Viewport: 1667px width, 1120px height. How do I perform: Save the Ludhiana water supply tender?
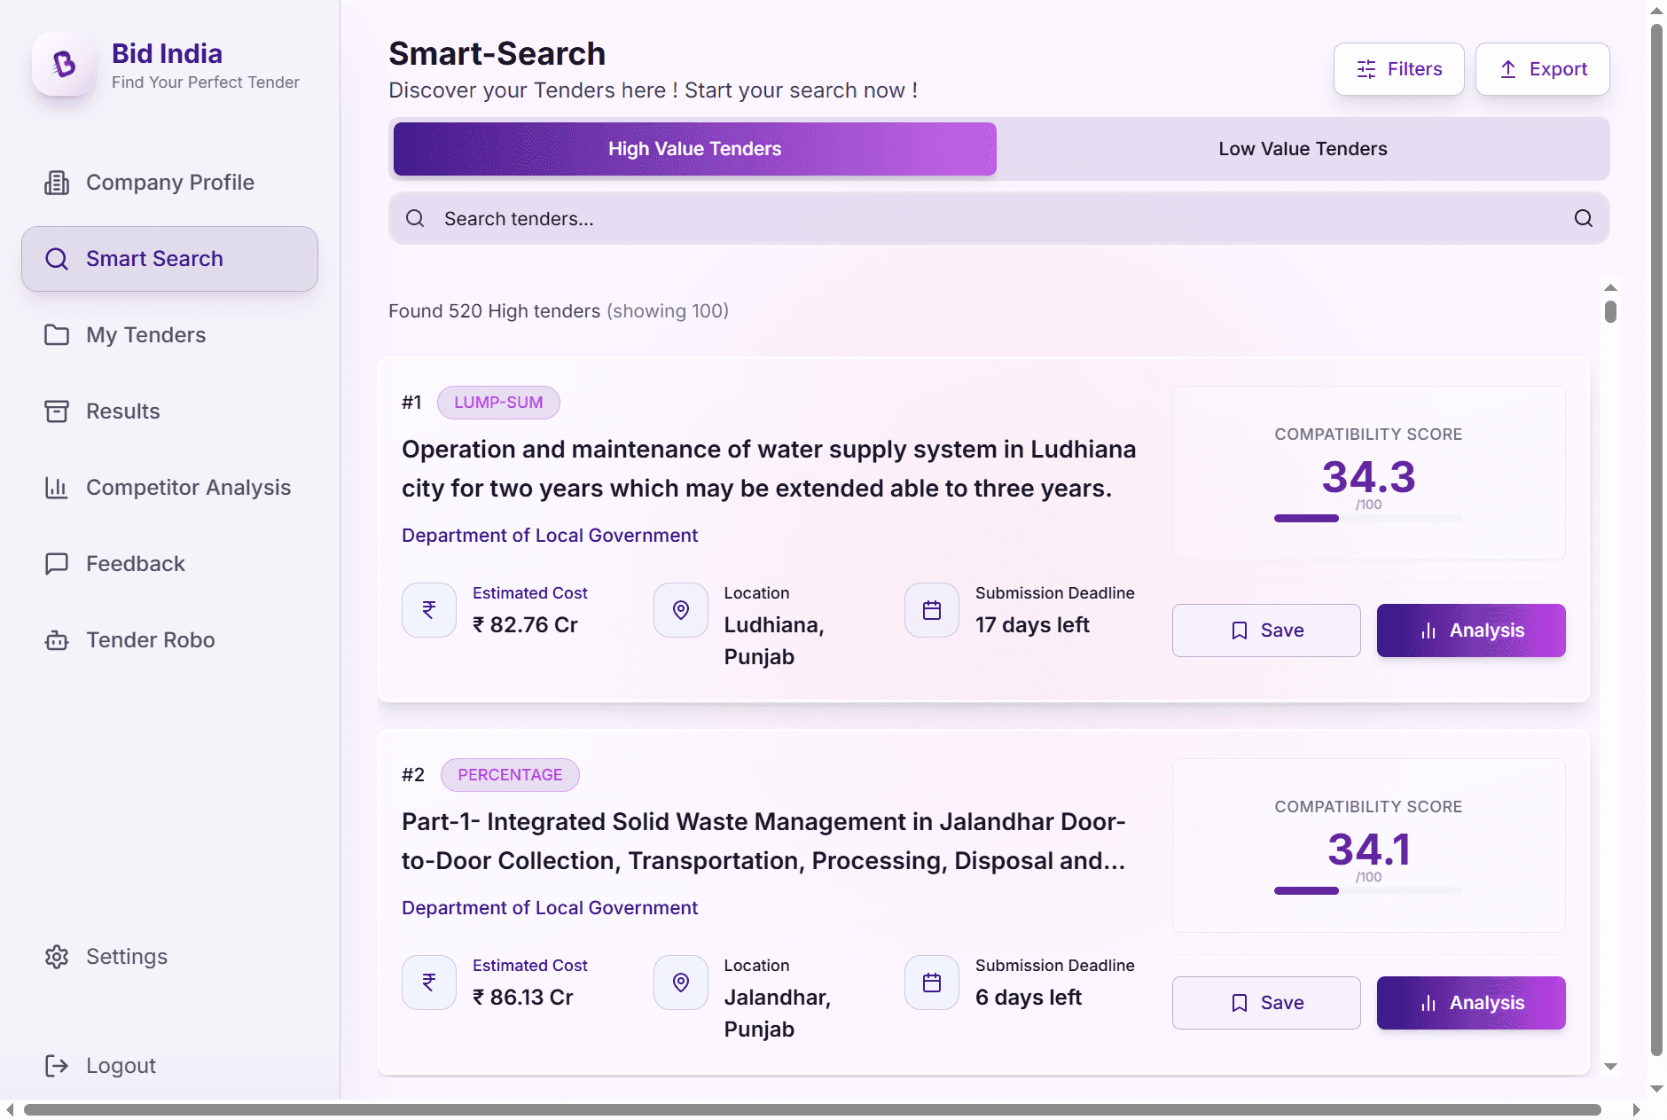click(x=1266, y=630)
